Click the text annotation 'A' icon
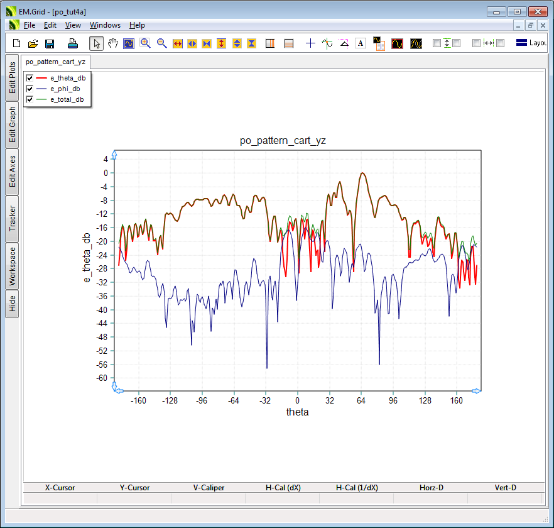 (x=361, y=43)
